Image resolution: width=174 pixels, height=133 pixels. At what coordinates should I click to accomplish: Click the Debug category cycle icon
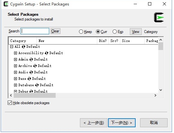[31, 91]
